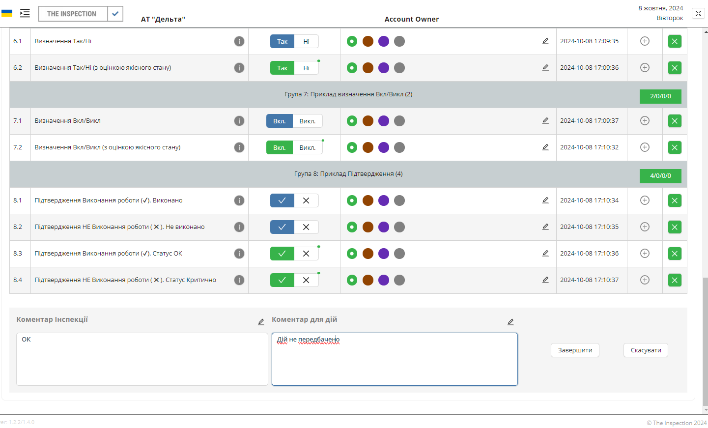The image size is (708, 428).
Task: Select purple status circle in row 7.1
Action: pos(384,121)
